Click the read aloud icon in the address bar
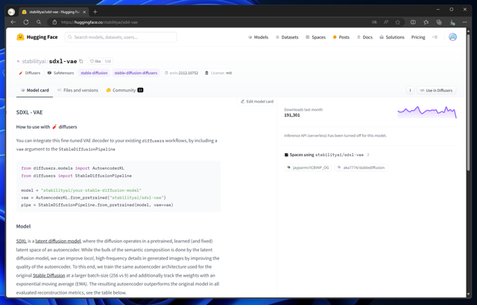This screenshot has width=477, height=305. pos(386,22)
